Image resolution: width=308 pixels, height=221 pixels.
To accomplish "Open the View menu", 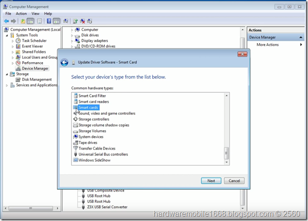I will (x=35, y=13).
